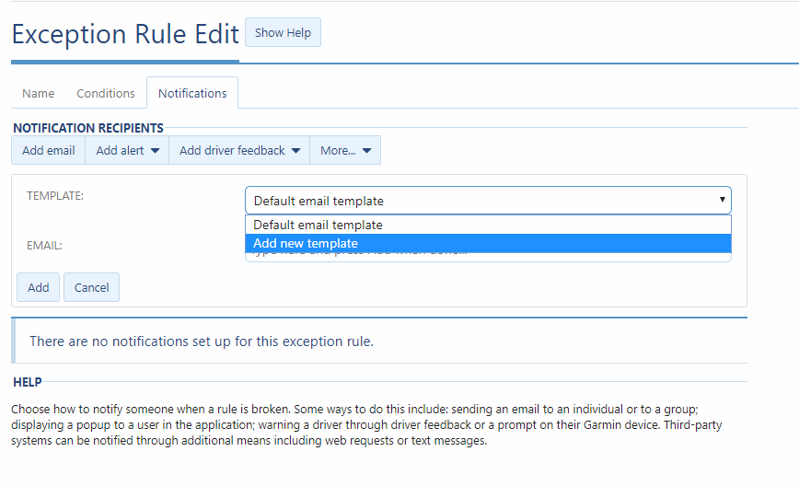Image resolution: width=799 pixels, height=486 pixels.
Task: Click the no notifications info message
Action: coord(202,341)
